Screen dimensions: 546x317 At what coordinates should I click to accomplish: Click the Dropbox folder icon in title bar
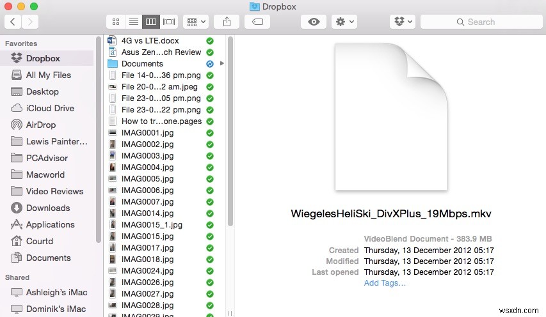[x=255, y=6]
